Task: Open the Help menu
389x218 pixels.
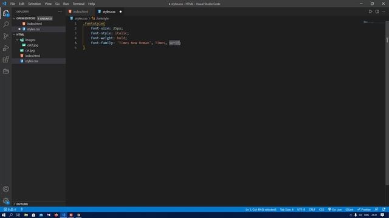Action: click(91, 4)
